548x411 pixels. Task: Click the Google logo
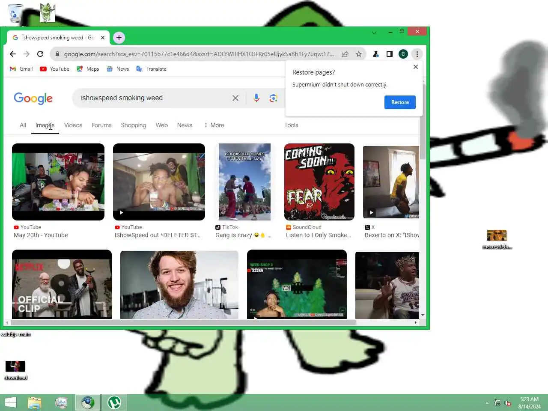(x=33, y=98)
